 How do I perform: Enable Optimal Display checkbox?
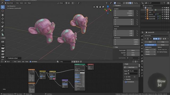[x=158, y=52]
